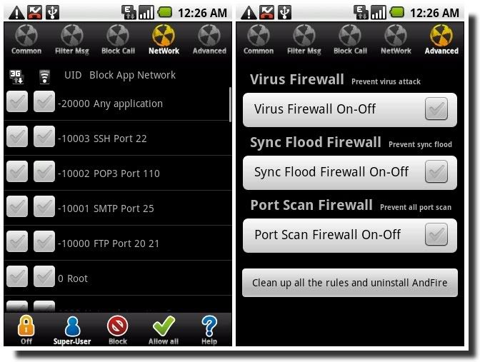Tap the missed call icon in right status bar
Image resolution: width=480 pixels, height=362 pixels.
[266, 13]
